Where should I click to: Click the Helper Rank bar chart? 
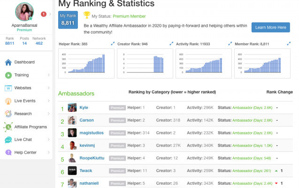point(86,63)
